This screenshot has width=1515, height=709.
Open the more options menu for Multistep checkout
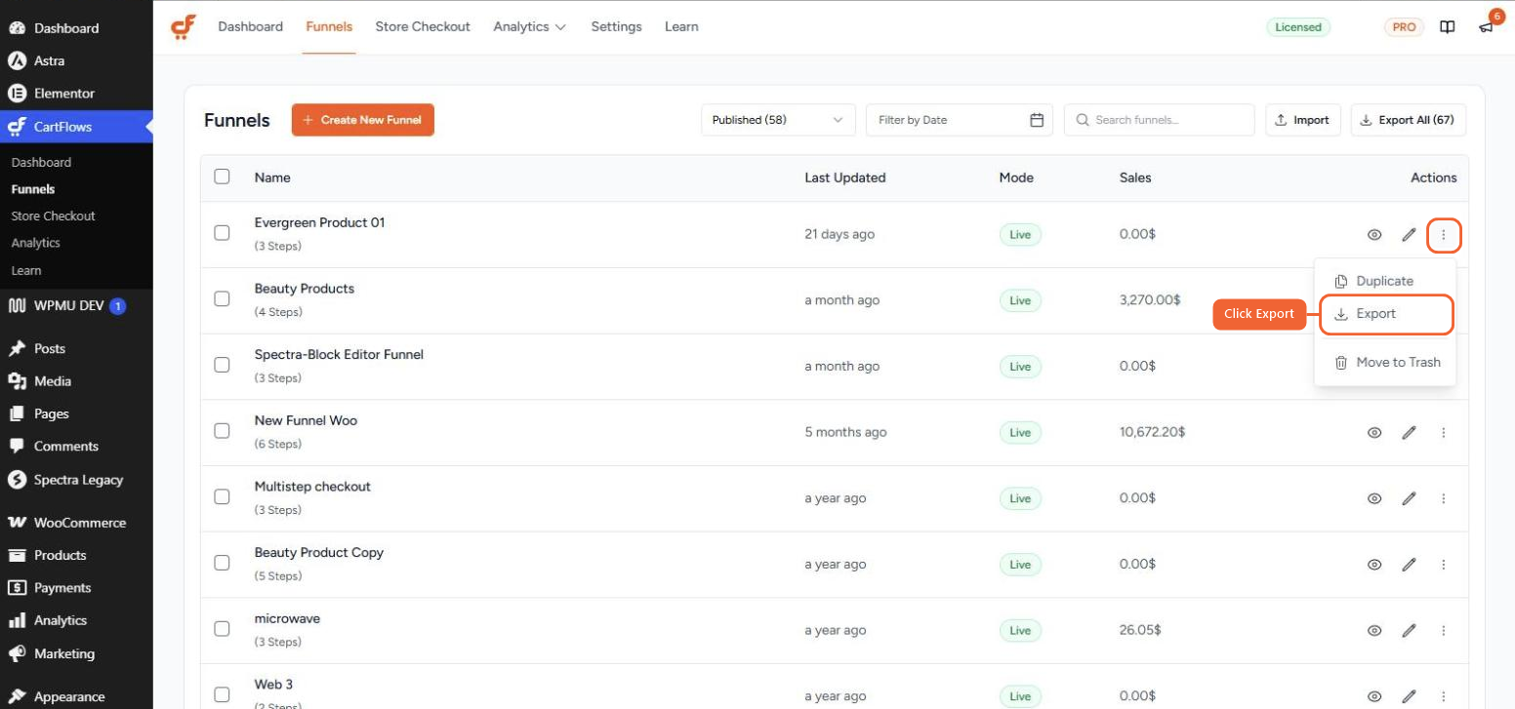point(1444,498)
